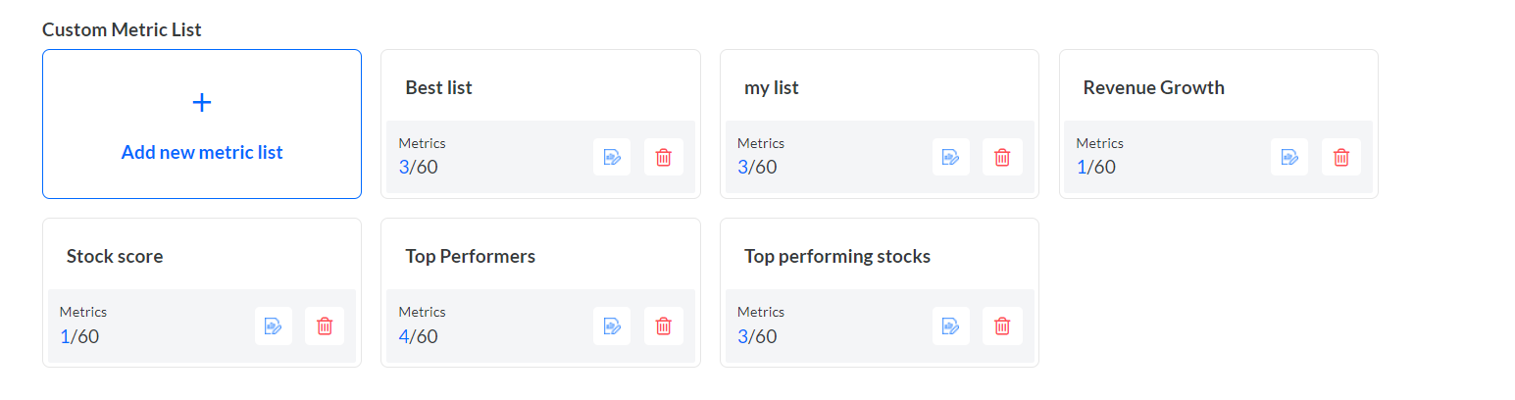Select the Top Performers card title
The image size is (1515, 400).
coord(471,256)
